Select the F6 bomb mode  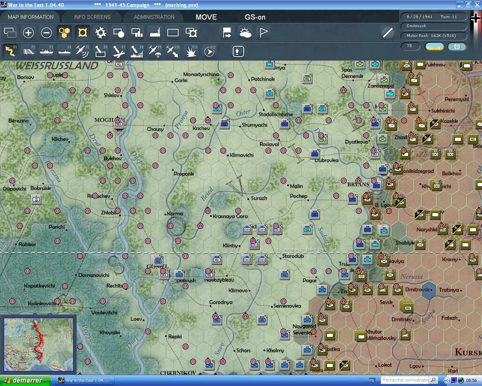coord(101,51)
